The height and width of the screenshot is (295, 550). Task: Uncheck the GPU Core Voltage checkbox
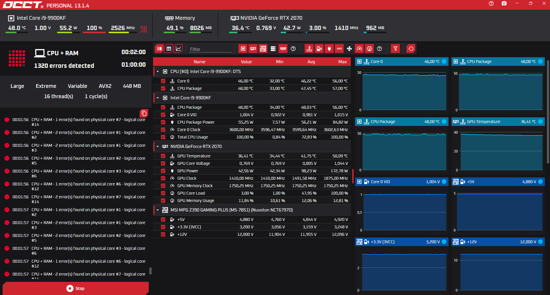tap(163, 163)
